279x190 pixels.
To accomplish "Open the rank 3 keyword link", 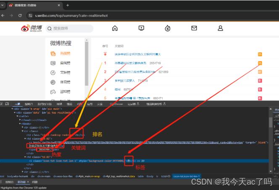I will tap(124, 81).
